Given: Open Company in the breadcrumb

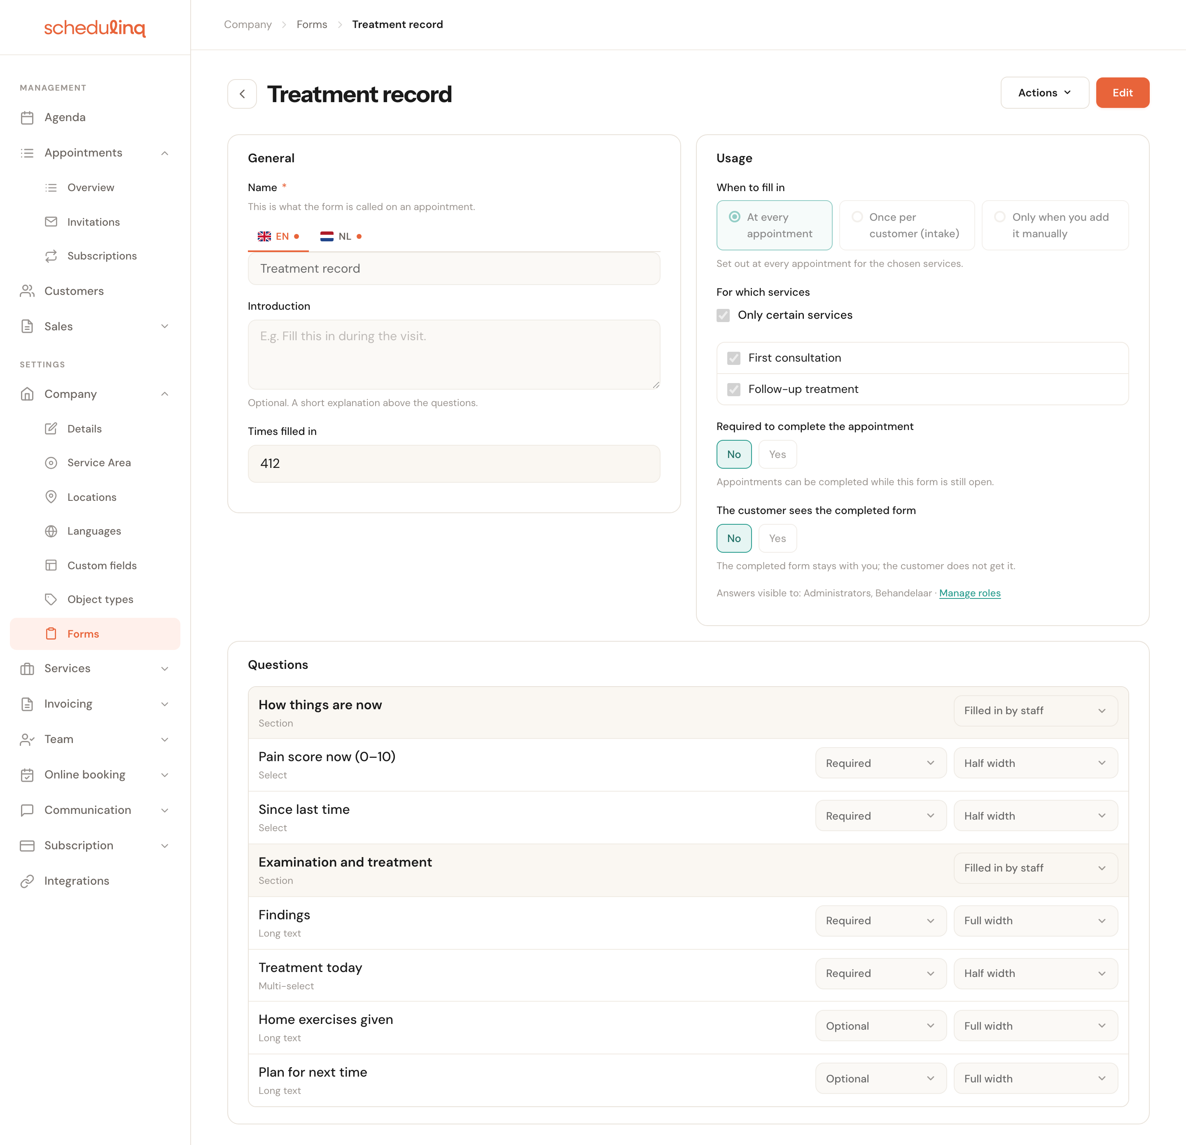Looking at the screenshot, I should pos(247,24).
